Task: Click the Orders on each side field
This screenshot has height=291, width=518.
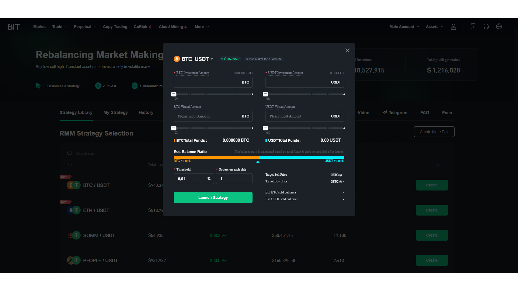Action: coord(234,179)
